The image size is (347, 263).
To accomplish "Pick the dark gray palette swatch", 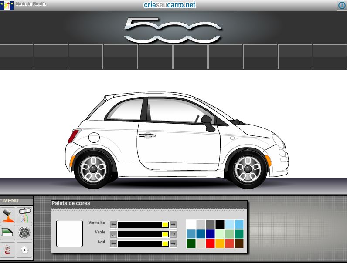I will pos(210,224).
